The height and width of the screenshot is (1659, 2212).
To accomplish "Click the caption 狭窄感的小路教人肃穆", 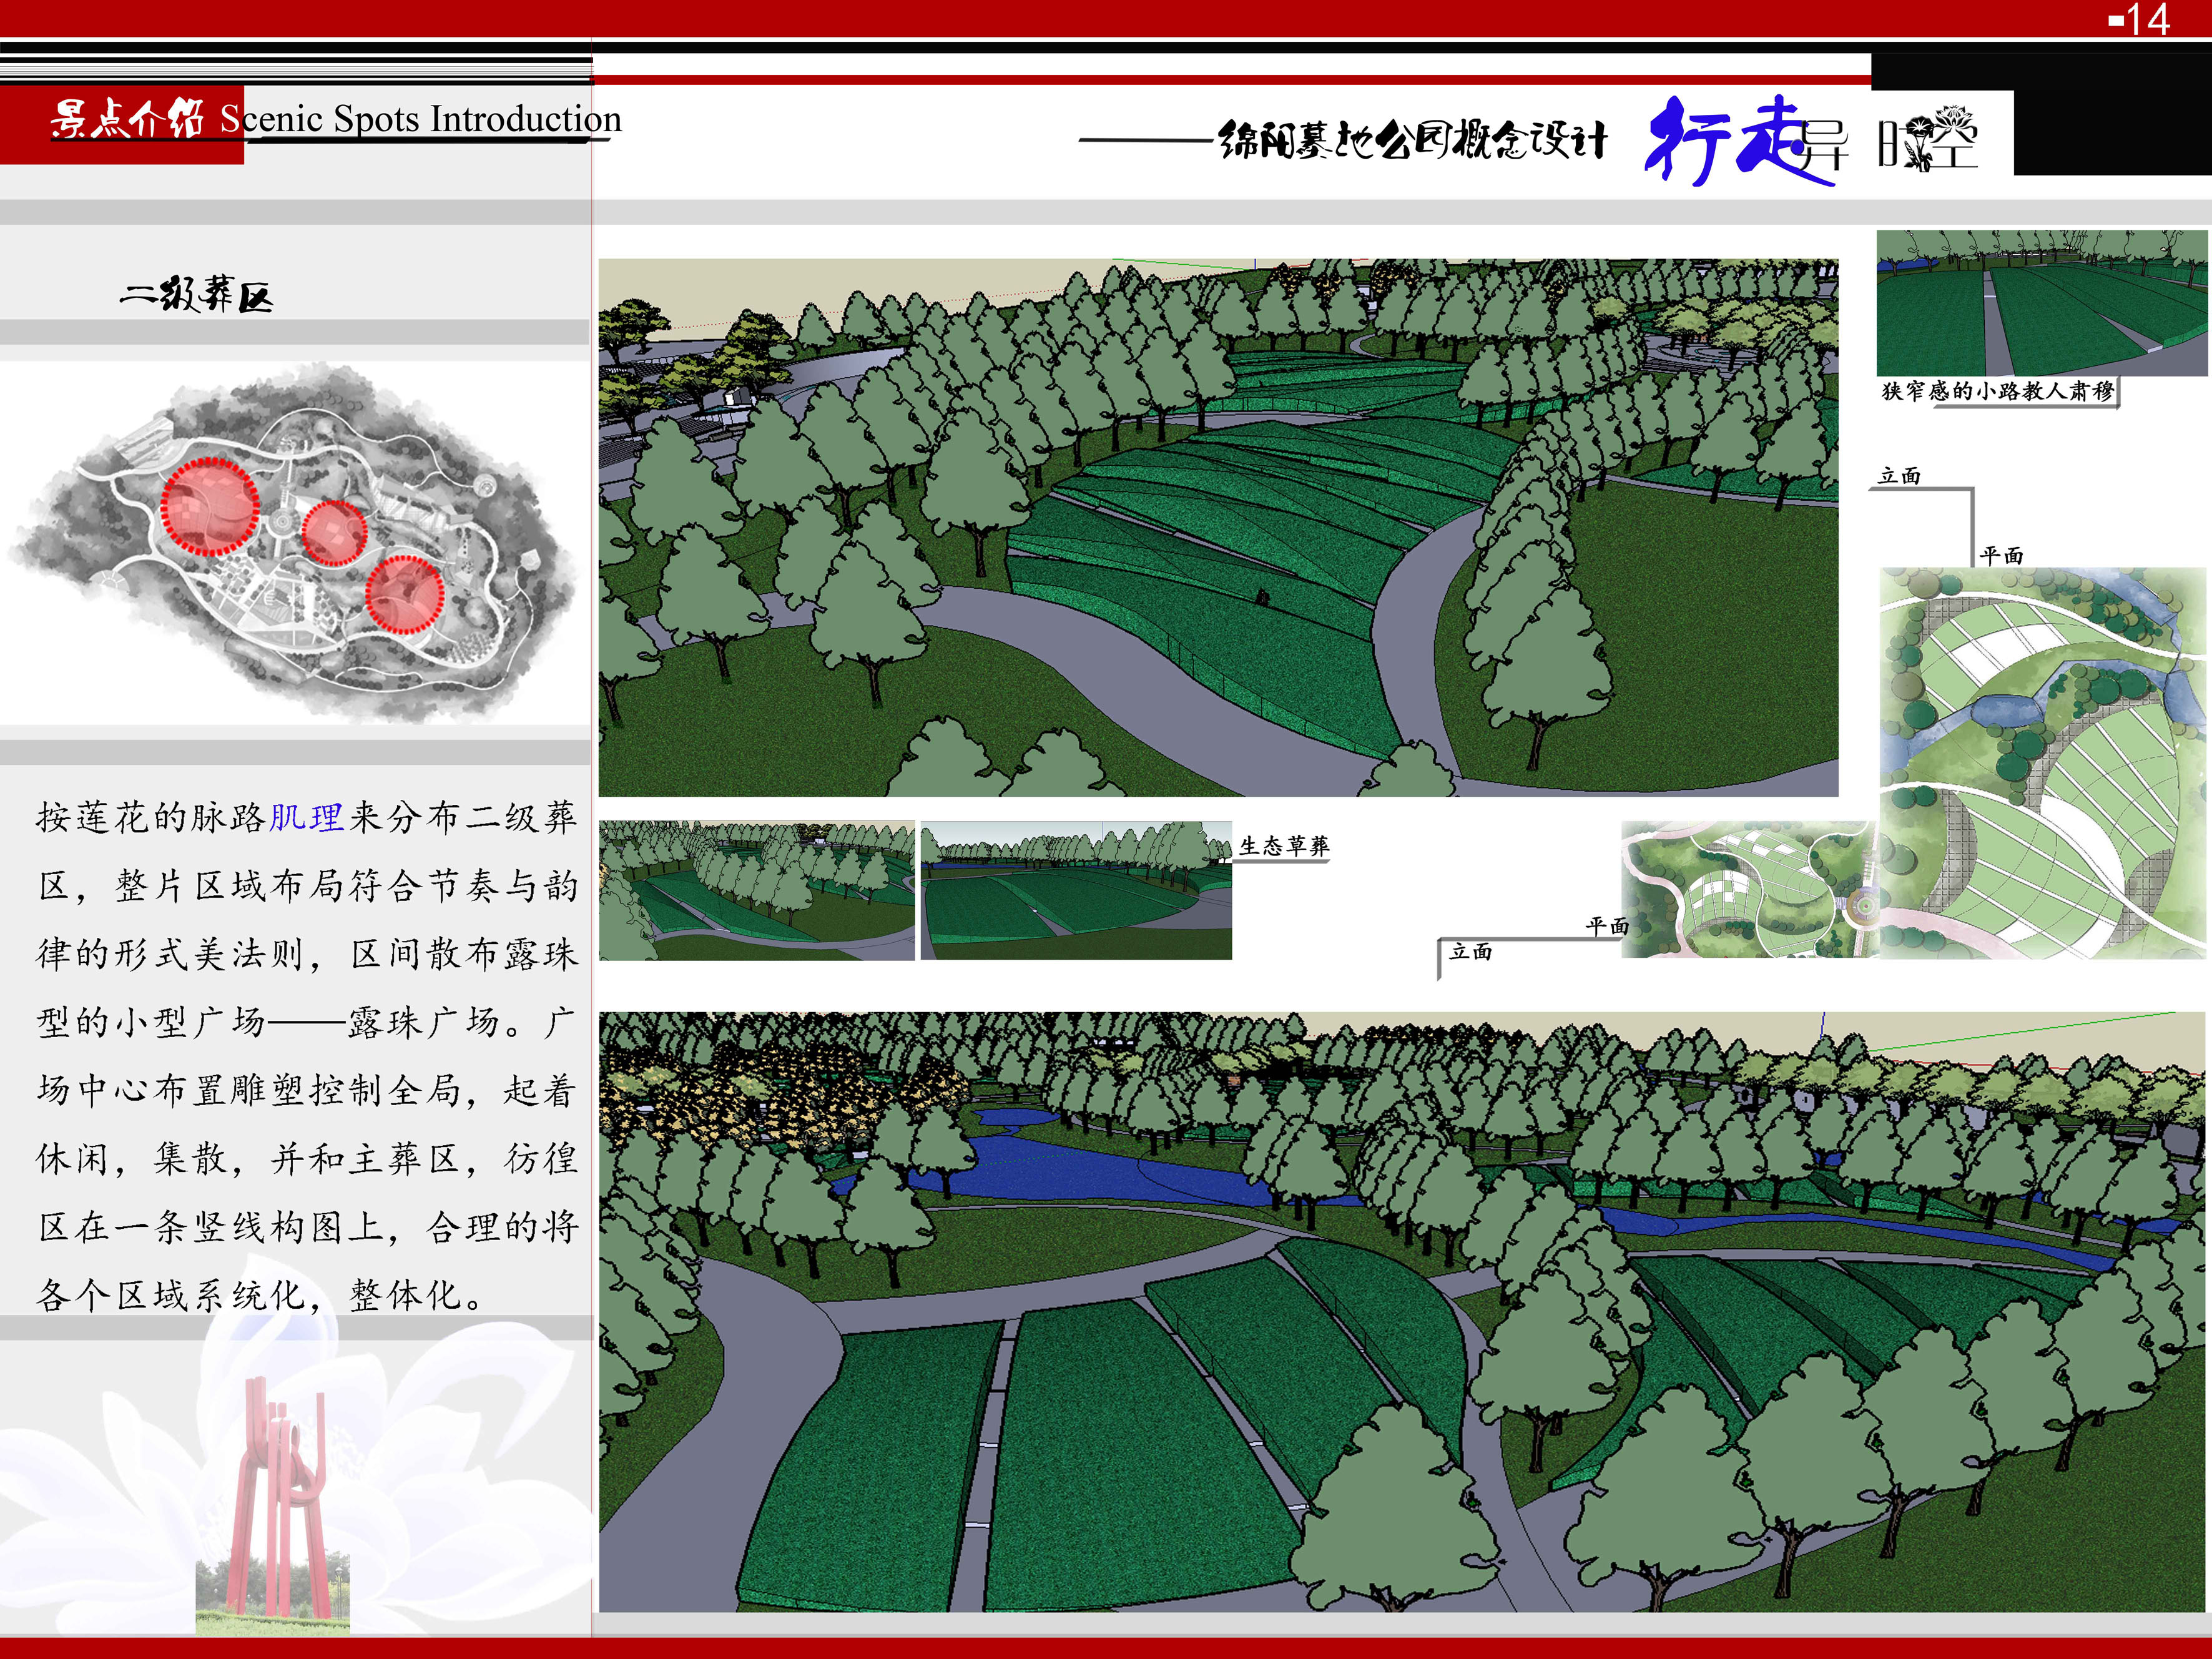I will coord(1998,391).
